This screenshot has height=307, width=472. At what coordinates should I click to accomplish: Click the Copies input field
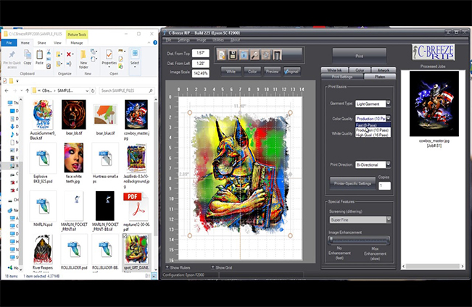(x=384, y=185)
